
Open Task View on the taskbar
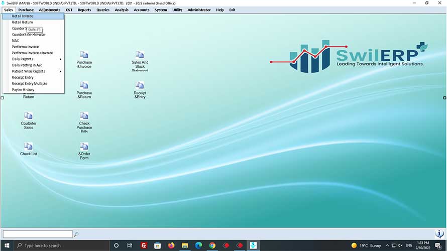click(x=130, y=245)
